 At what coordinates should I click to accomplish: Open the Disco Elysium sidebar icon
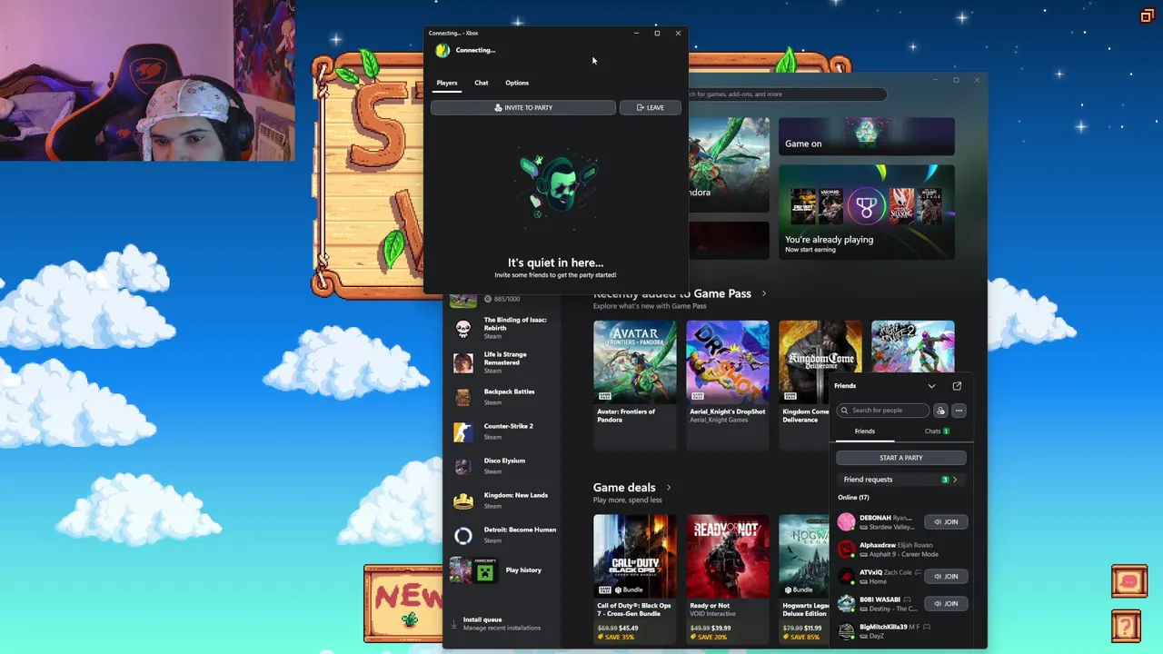tap(463, 466)
